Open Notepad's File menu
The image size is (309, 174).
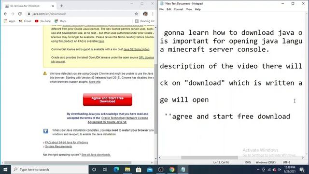coord(161,9)
